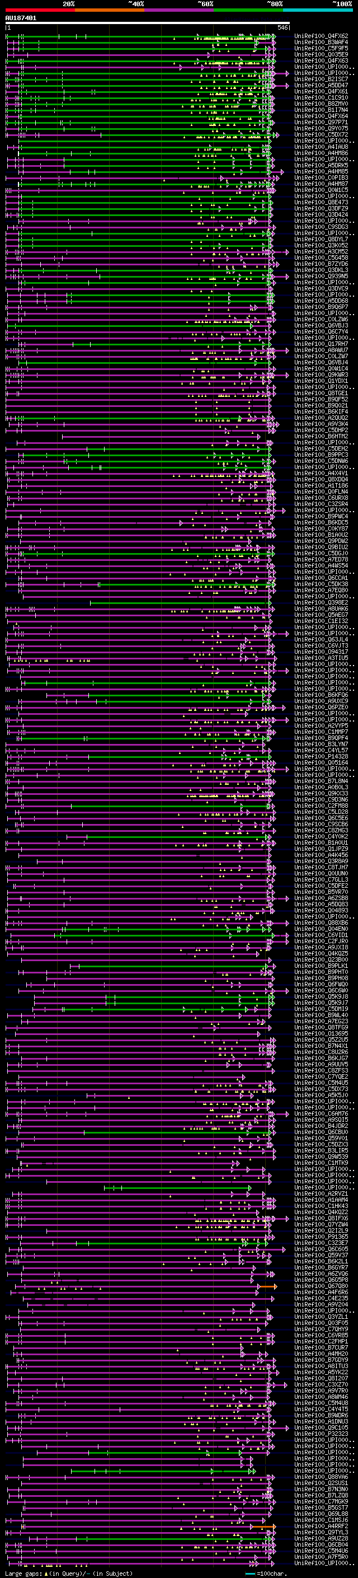Click the =100char. scale legend text
The width and height of the screenshot is (358, 1578).
click(x=272, y=1574)
